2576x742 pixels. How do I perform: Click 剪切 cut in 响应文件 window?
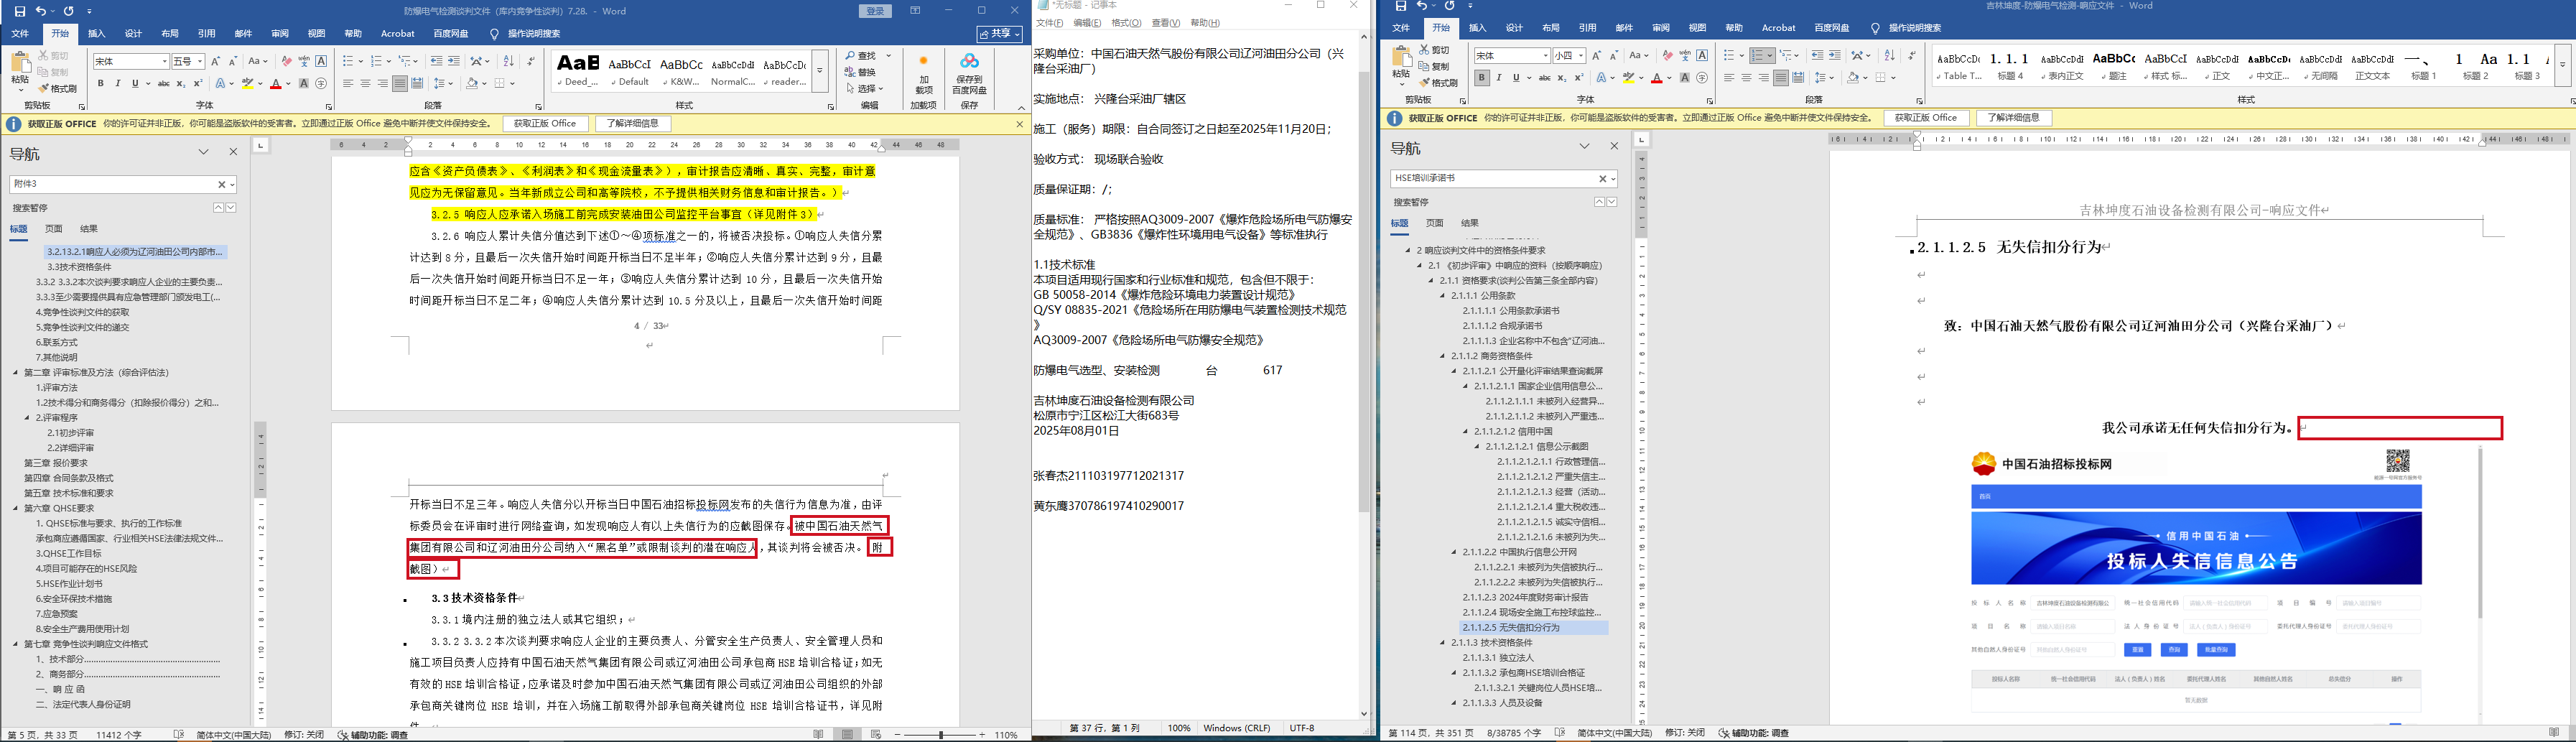coord(1435,50)
